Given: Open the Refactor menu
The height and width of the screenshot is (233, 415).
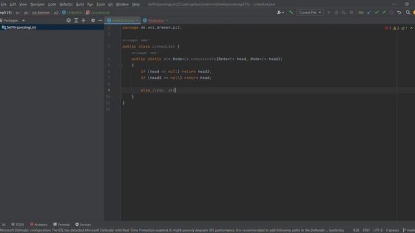Looking at the screenshot, I should pyautogui.click(x=66, y=5).
